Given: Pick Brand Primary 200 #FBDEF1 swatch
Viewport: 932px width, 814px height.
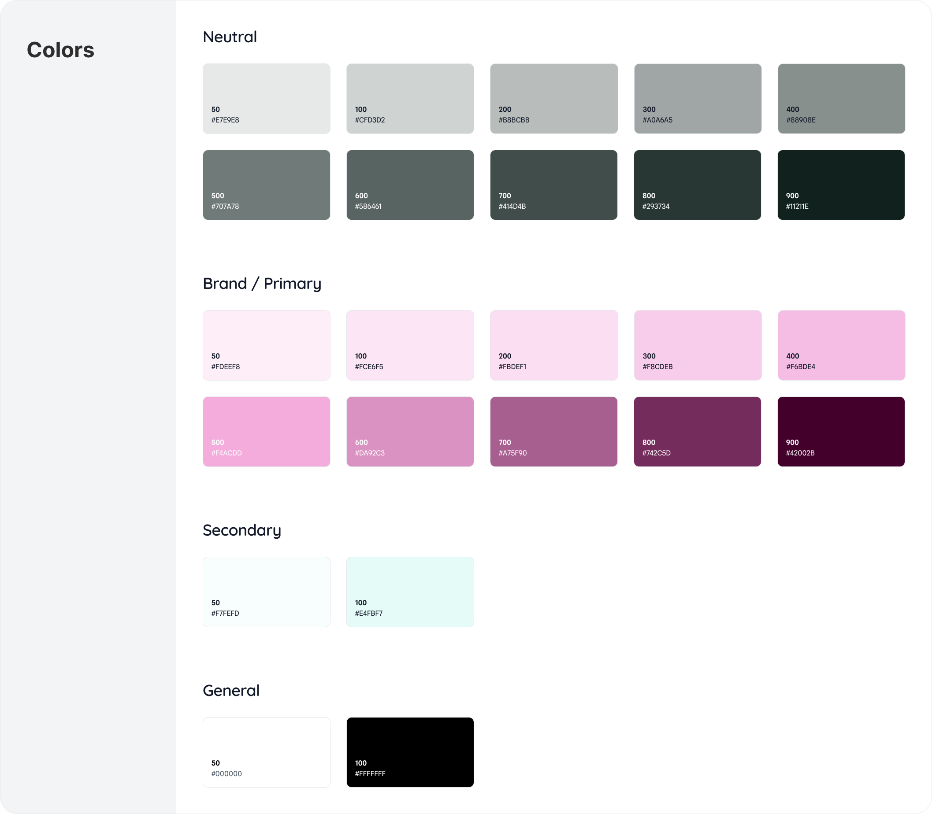Looking at the screenshot, I should (x=553, y=345).
